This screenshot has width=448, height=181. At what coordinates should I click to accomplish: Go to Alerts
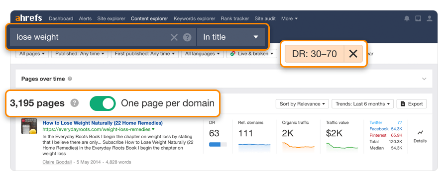click(x=85, y=18)
